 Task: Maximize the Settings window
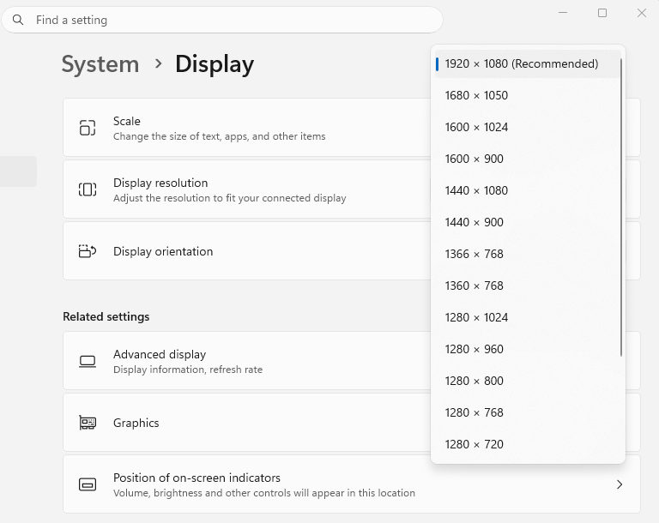click(602, 13)
